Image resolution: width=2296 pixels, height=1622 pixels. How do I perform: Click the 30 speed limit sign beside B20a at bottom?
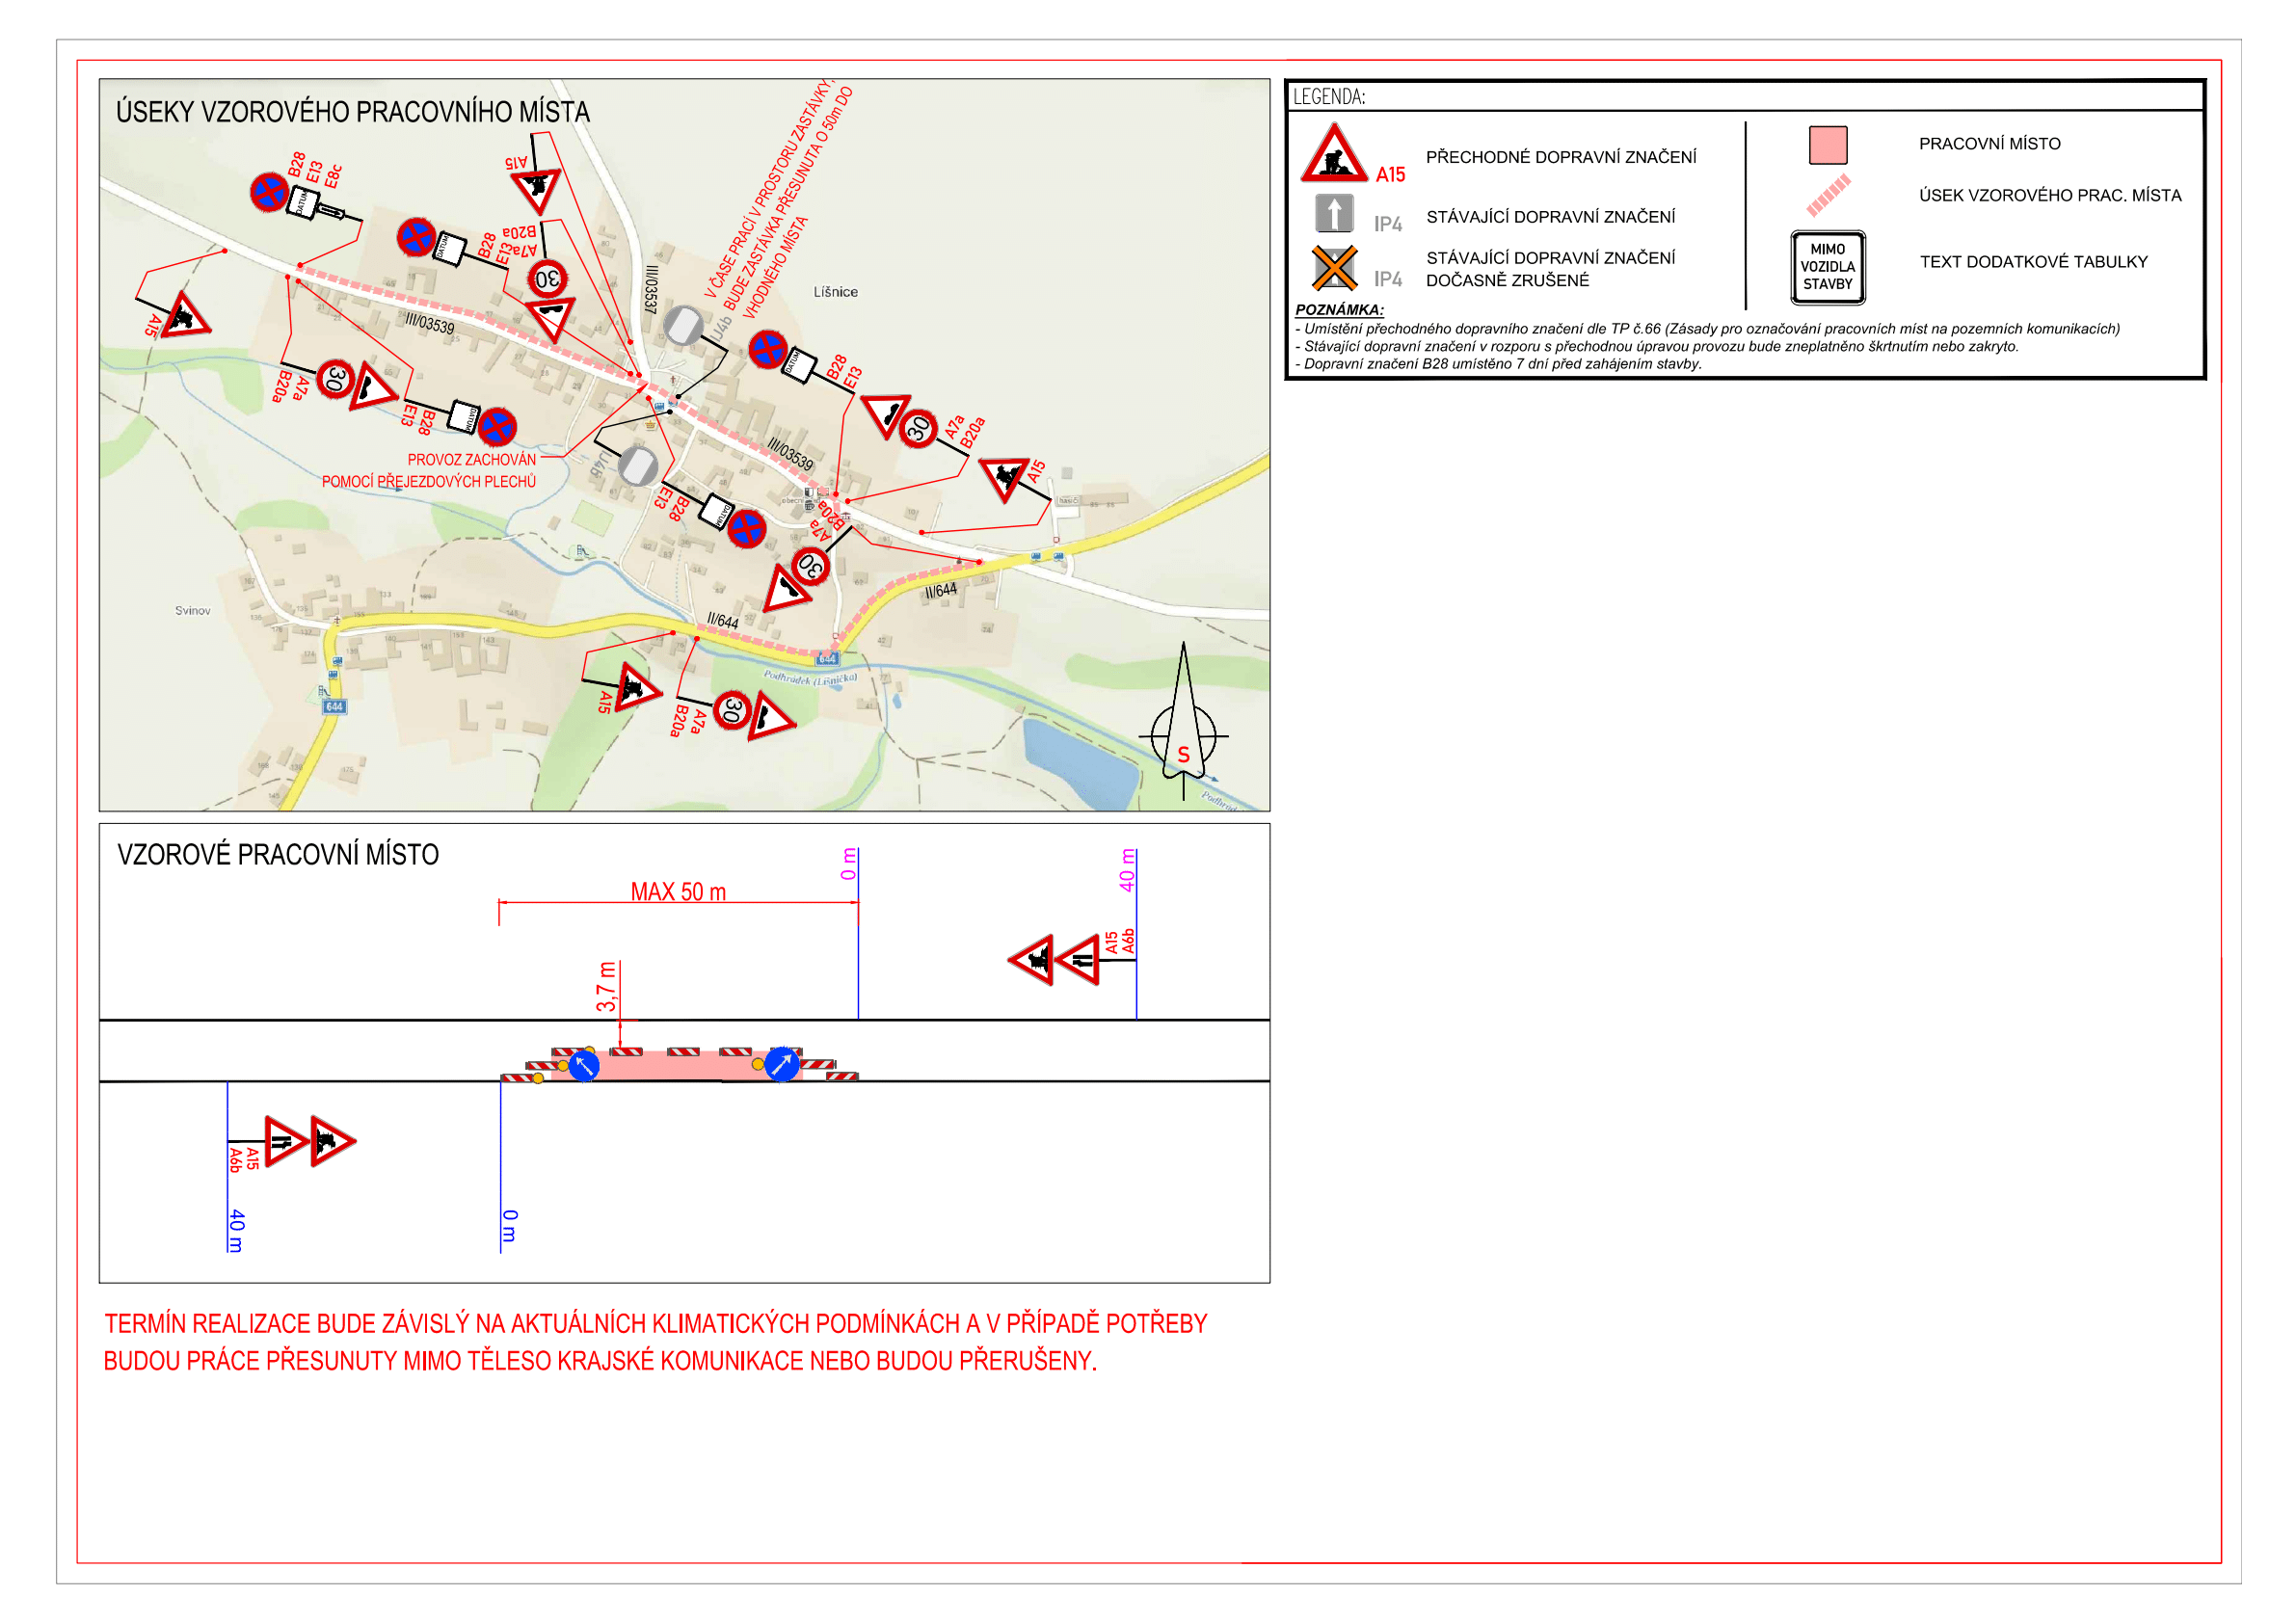click(x=732, y=710)
